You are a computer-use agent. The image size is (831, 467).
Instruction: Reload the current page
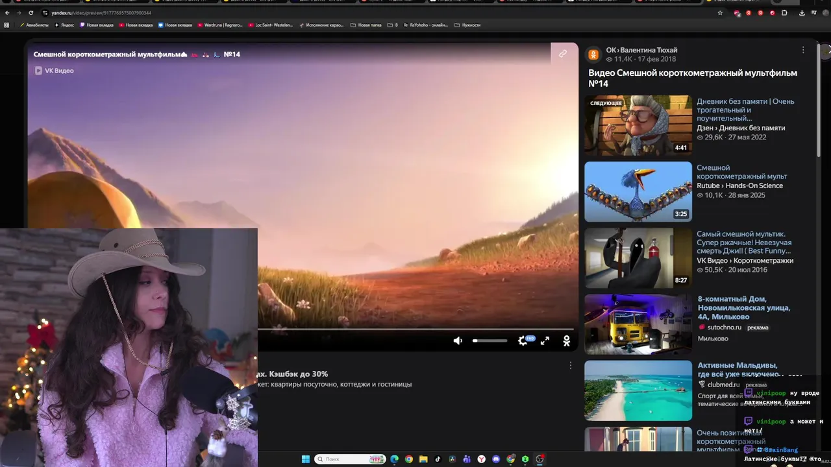pos(31,12)
